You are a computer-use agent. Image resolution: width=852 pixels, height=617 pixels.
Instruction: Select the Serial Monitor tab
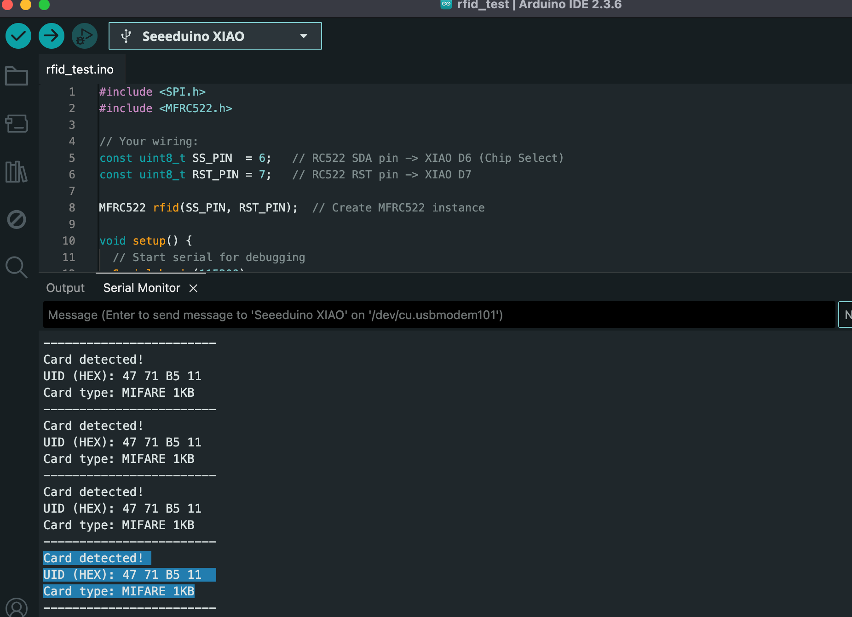point(142,288)
